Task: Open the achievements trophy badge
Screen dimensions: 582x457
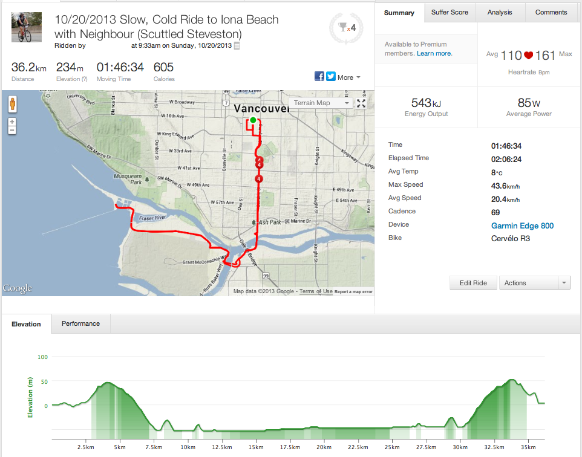Action: pyautogui.click(x=346, y=27)
